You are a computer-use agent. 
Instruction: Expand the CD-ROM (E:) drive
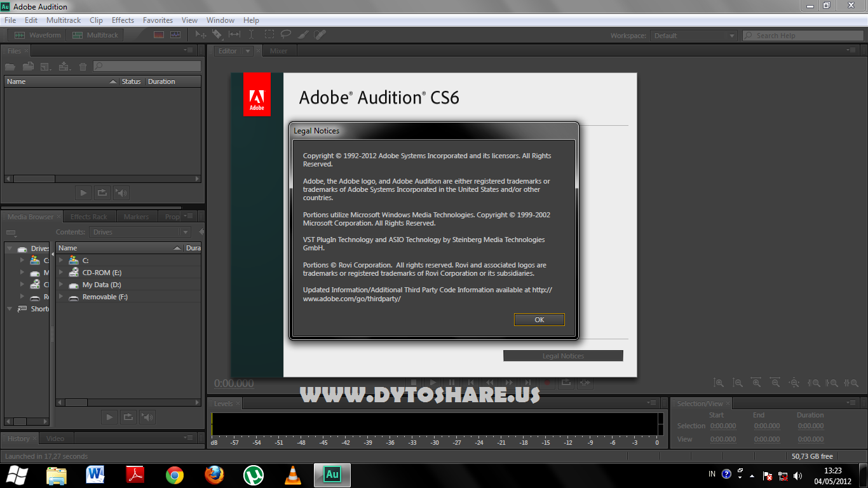pos(61,272)
